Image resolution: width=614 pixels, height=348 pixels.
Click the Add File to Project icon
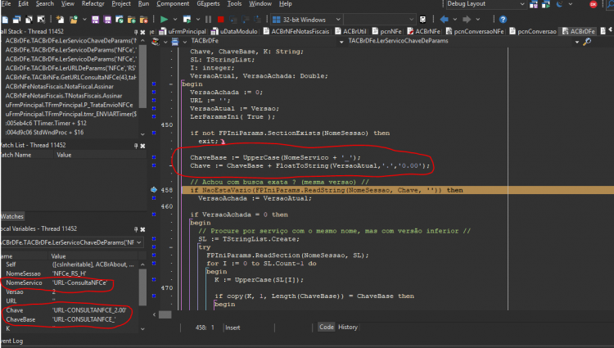[132, 20]
